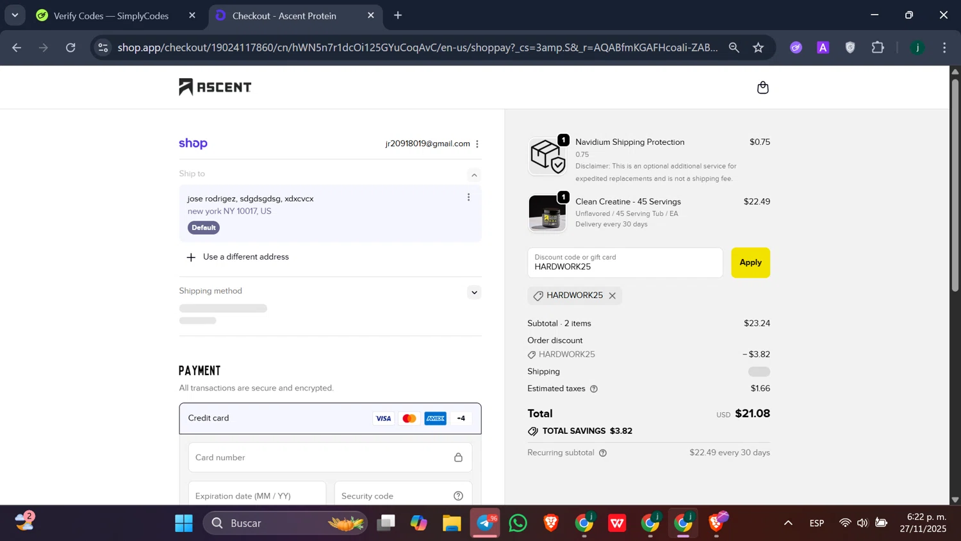This screenshot has width=961, height=541.
Task: Click the zoom magnifier in address bar
Action: pyautogui.click(x=734, y=47)
